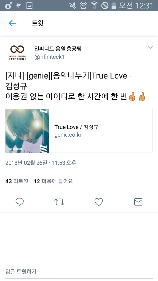Open the genie.co.kr link card

click(x=79, y=131)
